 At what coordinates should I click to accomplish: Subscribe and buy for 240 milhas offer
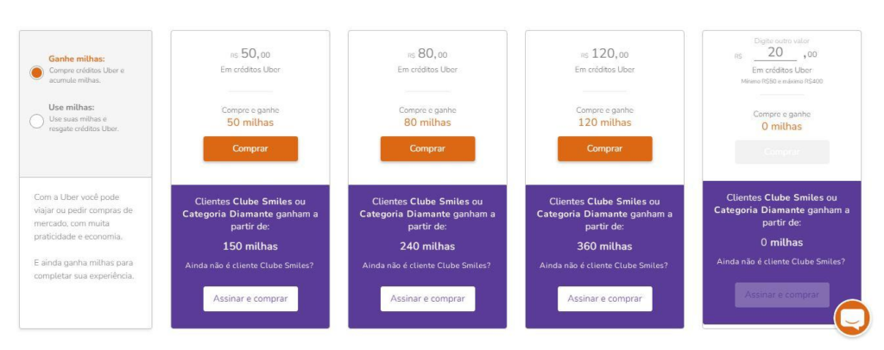[x=427, y=299]
